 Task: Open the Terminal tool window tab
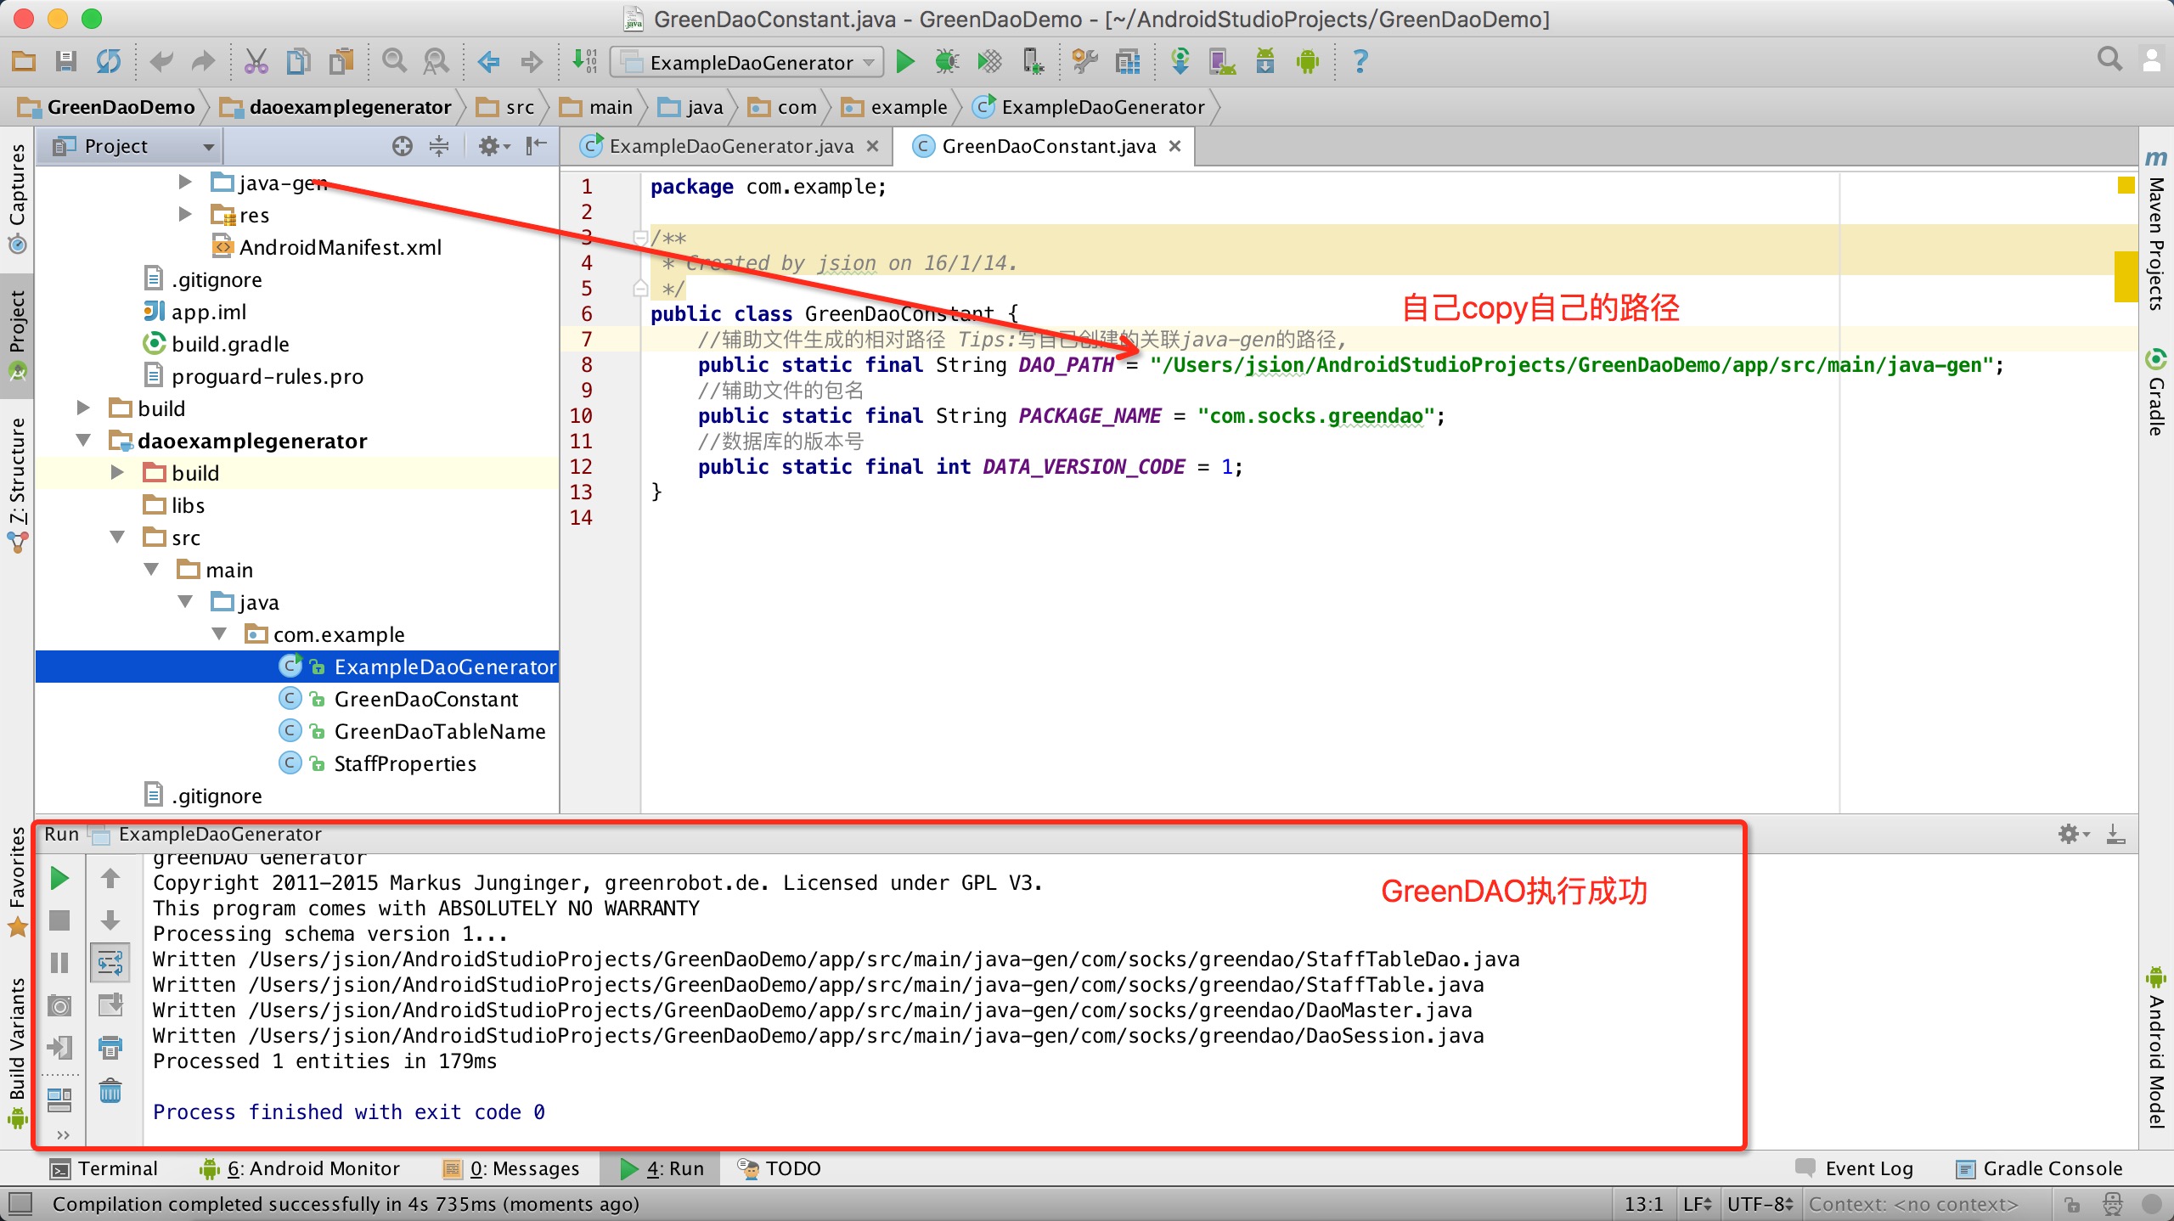pos(104,1168)
